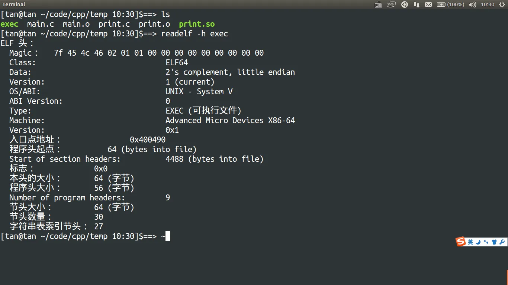508x285 pixels.
Task: Open the Ubuntu circle indicator in top panel
Action: pos(405,4)
